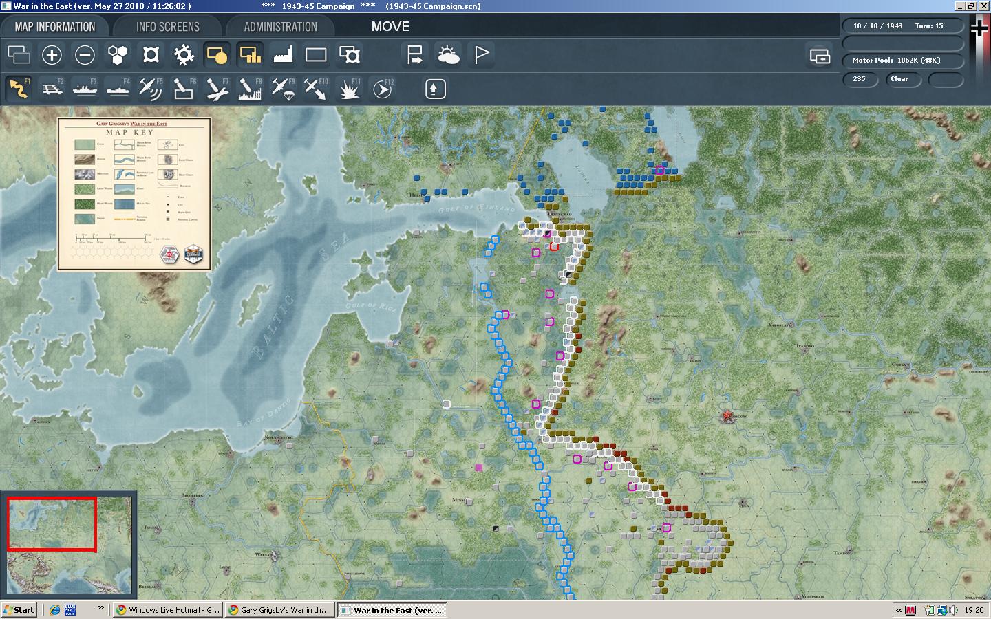Open the Map Information tab
This screenshot has height=619, width=991.
(55, 27)
